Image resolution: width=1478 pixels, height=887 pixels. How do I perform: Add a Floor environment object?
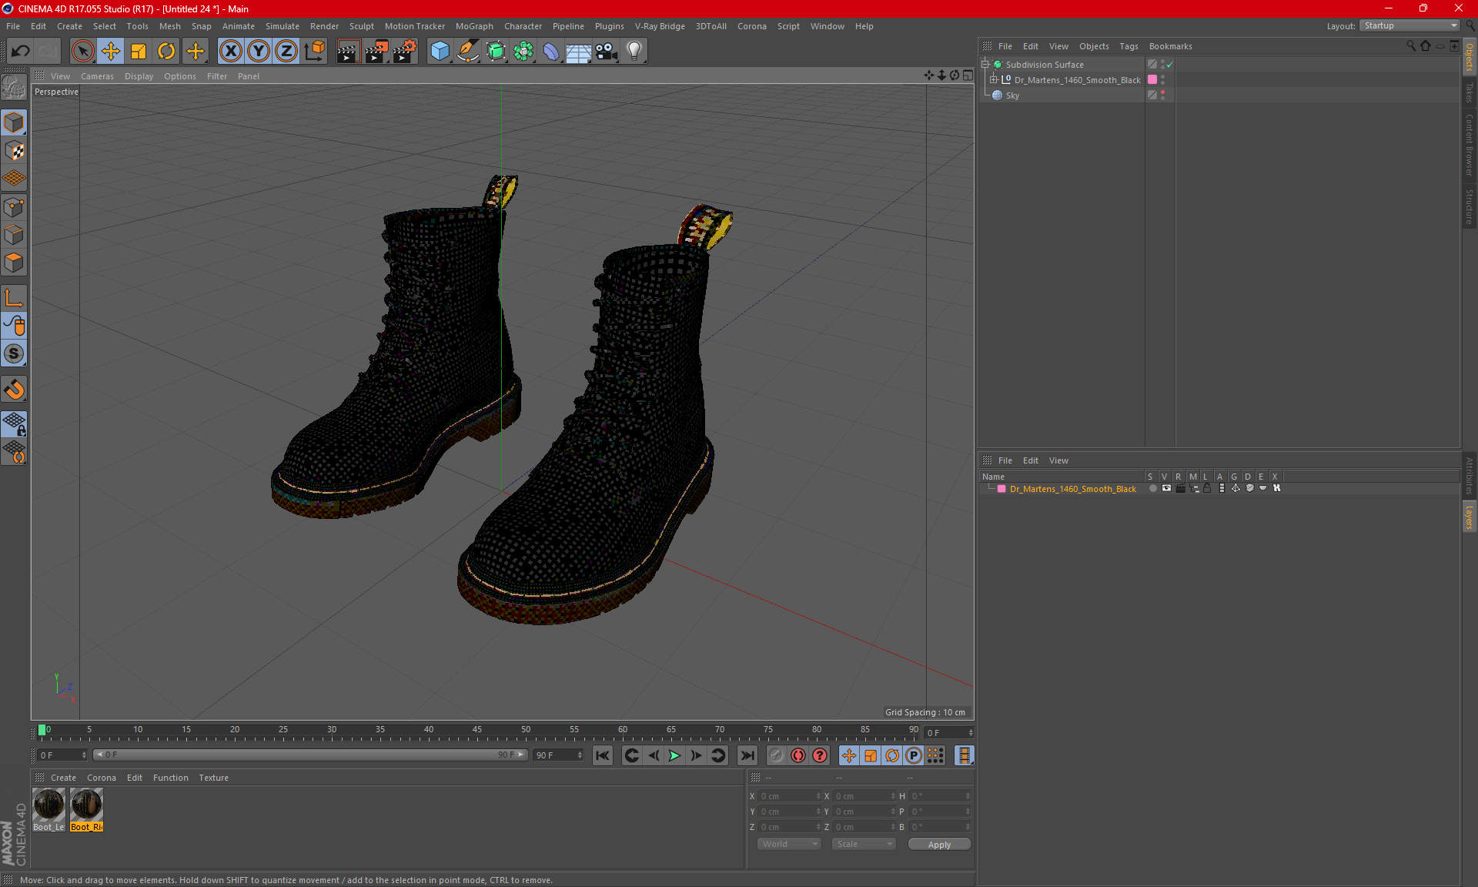[579, 51]
